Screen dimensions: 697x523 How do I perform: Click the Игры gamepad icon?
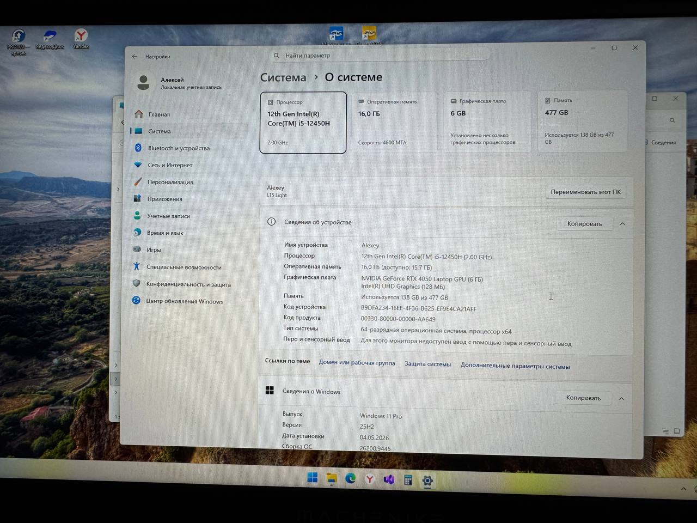coord(137,250)
